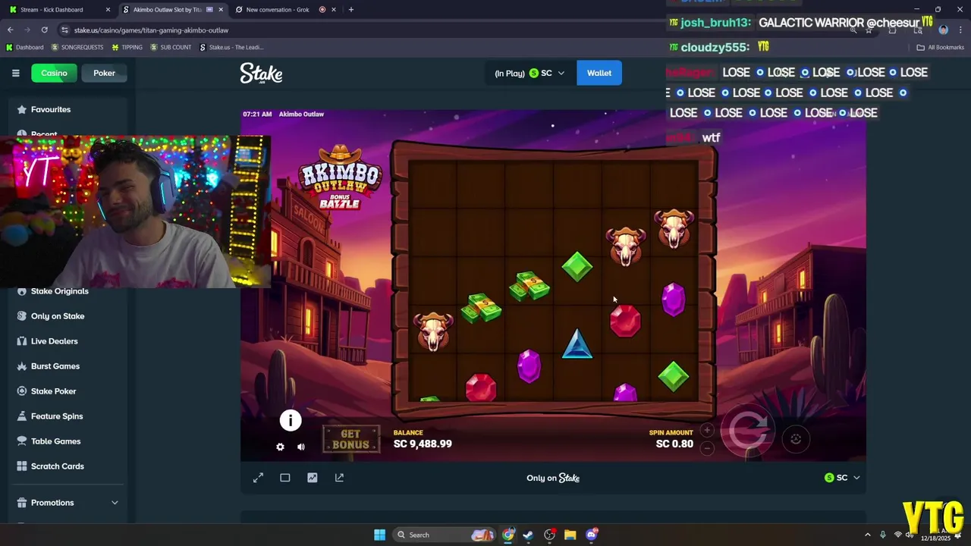Click the Get Bonus sign
This screenshot has height=546, width=971.
(350, 439)
